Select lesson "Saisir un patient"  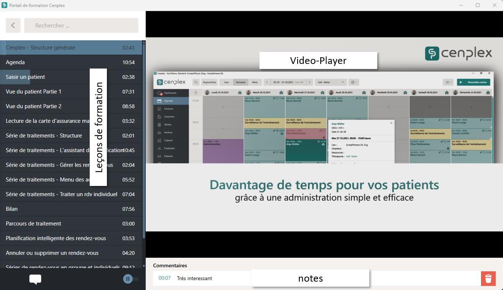click(x=70, y=77)
